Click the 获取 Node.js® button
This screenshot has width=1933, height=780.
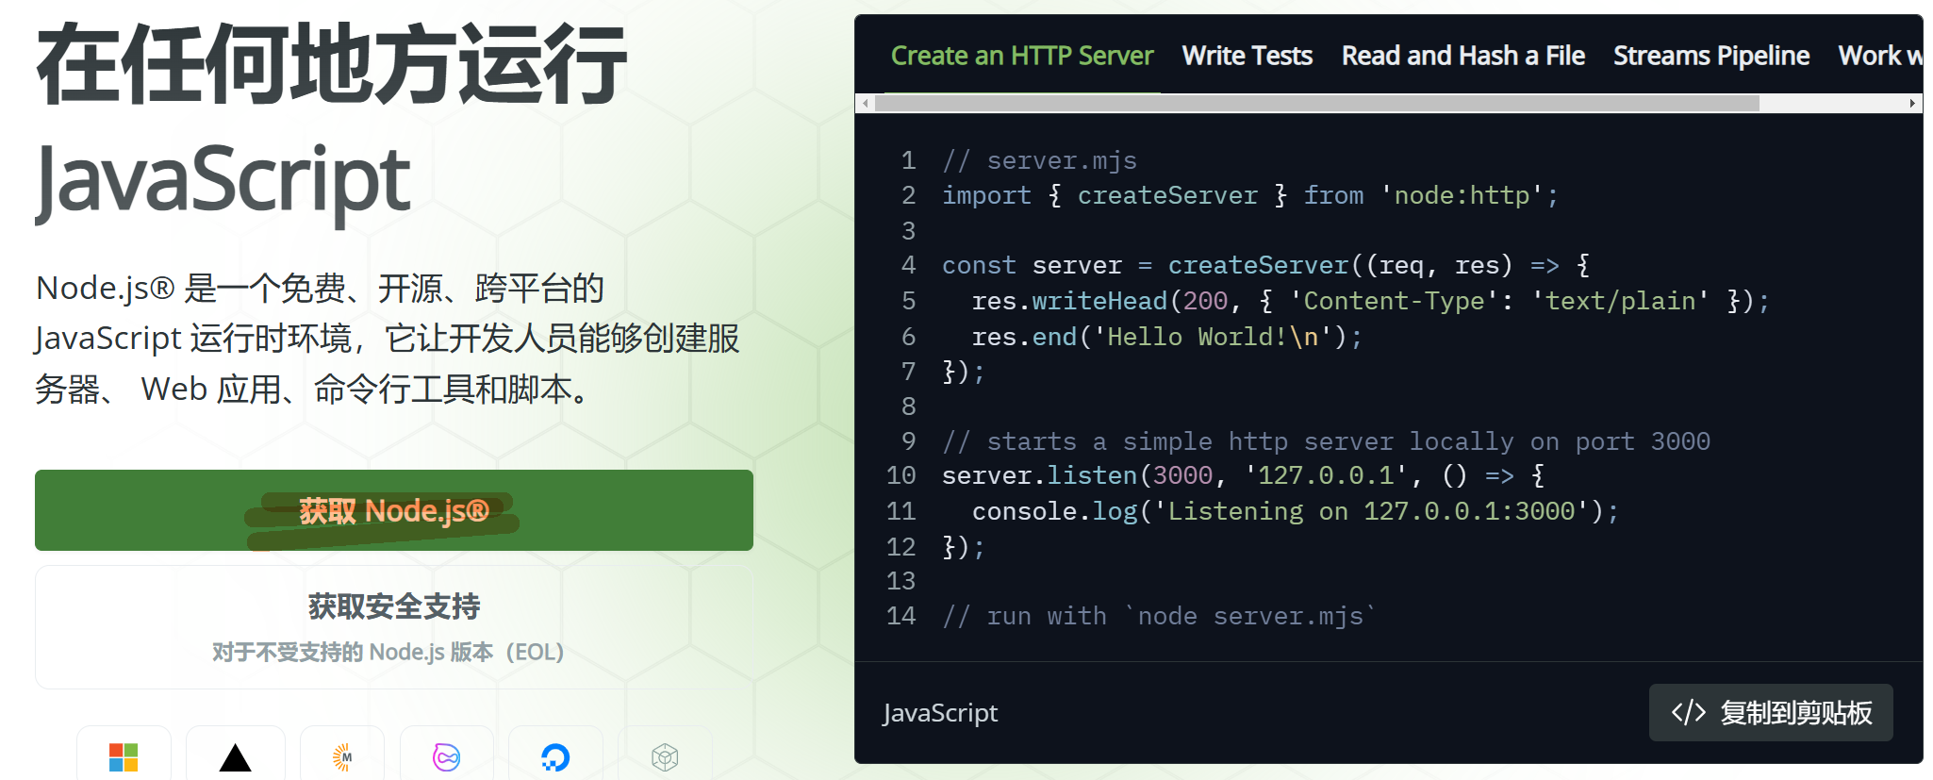394,510
